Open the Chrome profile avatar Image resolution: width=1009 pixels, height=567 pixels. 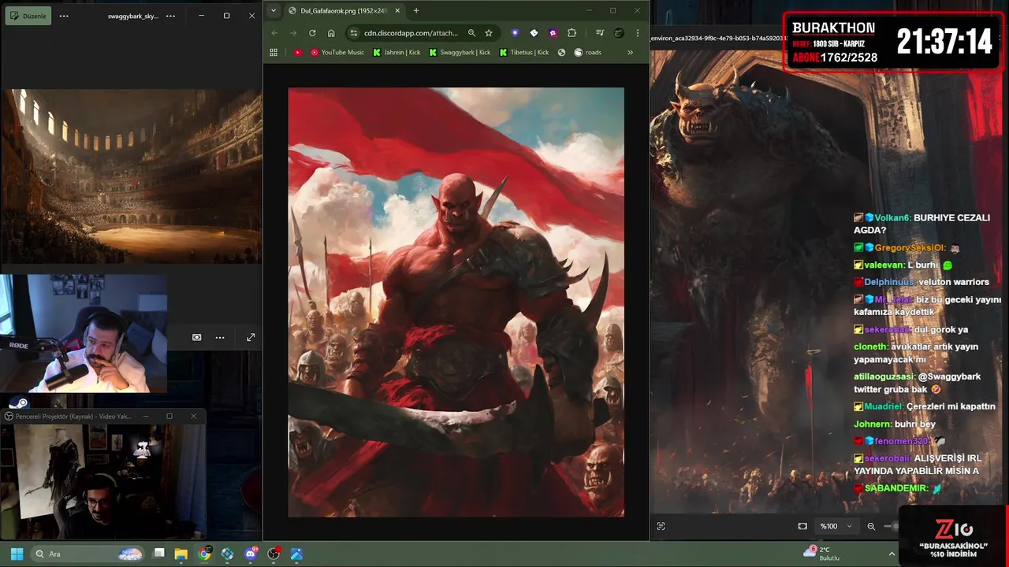pos(619,33)
